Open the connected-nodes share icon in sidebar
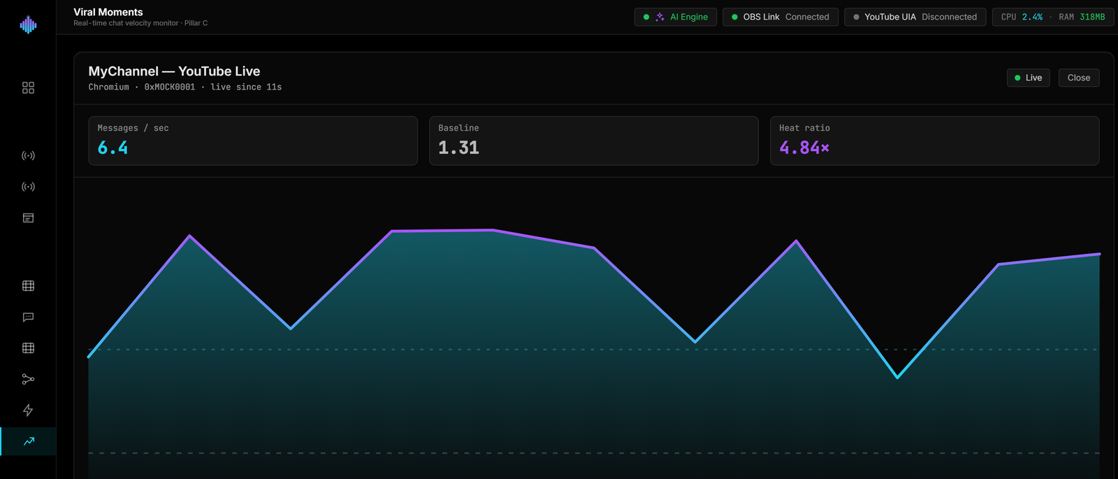Screen dimensions: 1118x479 click(x=28, y=379)
